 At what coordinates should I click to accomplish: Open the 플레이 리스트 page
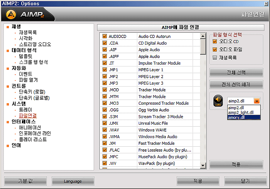tap(33, 139)
